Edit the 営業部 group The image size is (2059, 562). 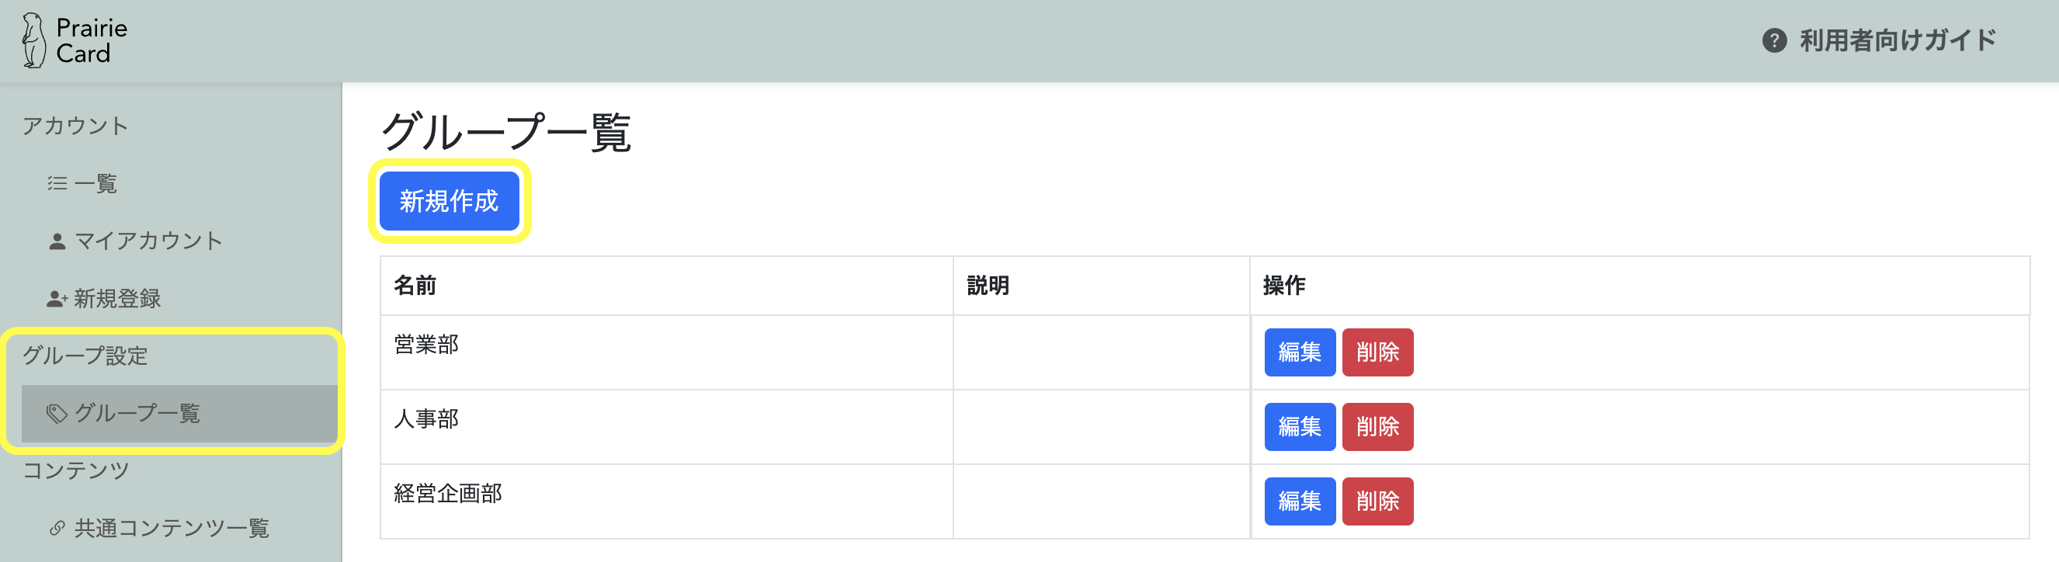pos(1299,352)
